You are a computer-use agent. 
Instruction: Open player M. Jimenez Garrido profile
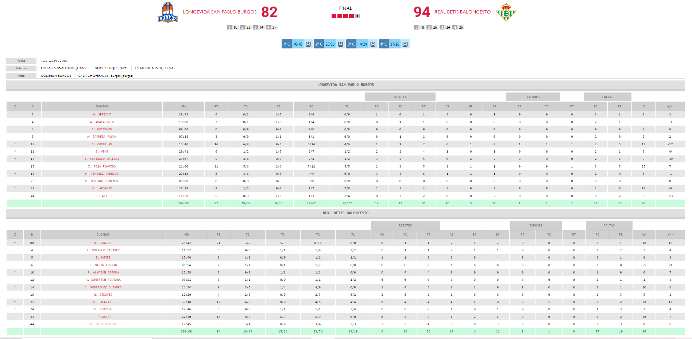pyautogui.click(x=102, y=174)
